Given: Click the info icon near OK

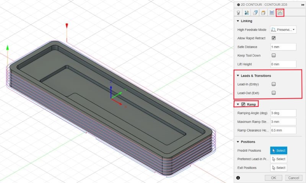Looking at the screenshot, I should click(238, 178).
